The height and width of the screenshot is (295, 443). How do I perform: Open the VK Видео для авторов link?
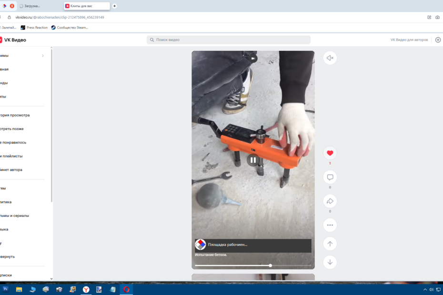coord(409,39)
